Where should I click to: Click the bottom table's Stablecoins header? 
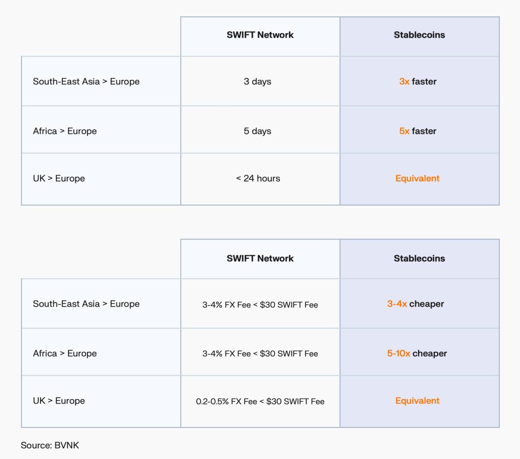pyautogui.click(x=419, y=259)
